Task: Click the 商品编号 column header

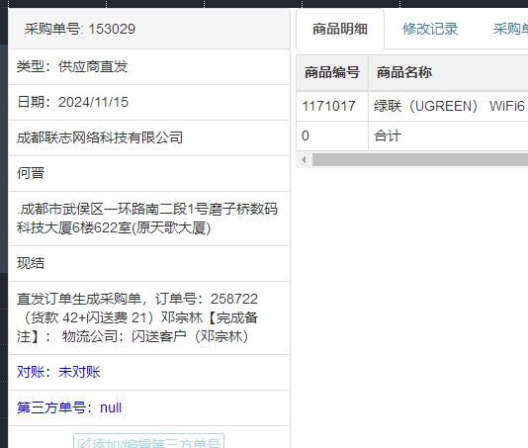Action: coord(332,73)
